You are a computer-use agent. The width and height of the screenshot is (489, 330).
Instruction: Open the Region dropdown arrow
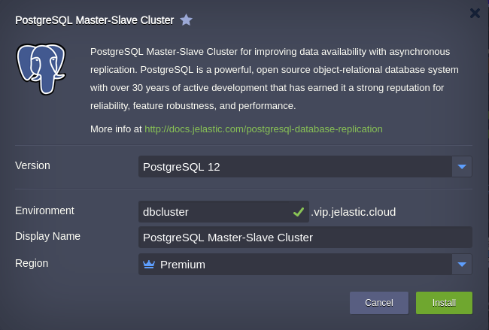pyautogui.click(x=462, y=265)
